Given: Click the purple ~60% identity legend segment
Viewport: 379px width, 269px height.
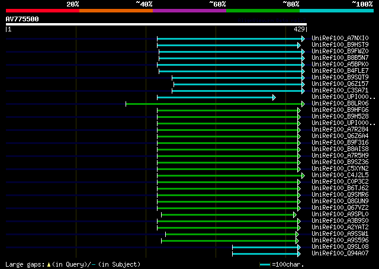Looking at the screenshot, I should 189,11.
